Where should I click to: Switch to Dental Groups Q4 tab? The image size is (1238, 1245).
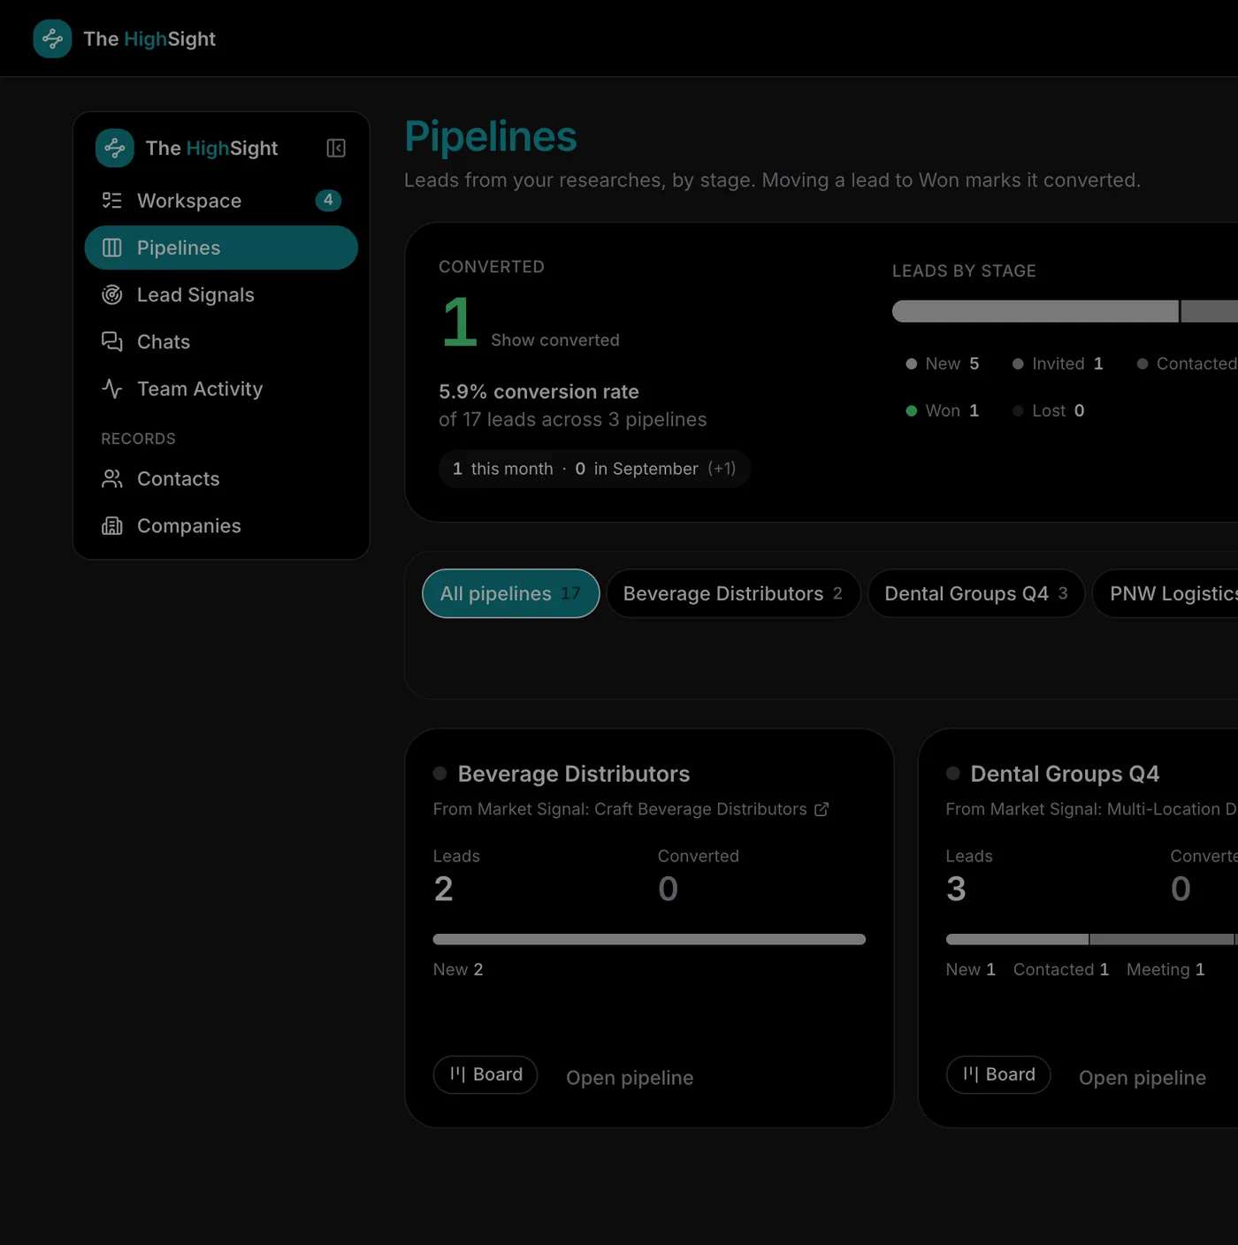tap(976, 593)
